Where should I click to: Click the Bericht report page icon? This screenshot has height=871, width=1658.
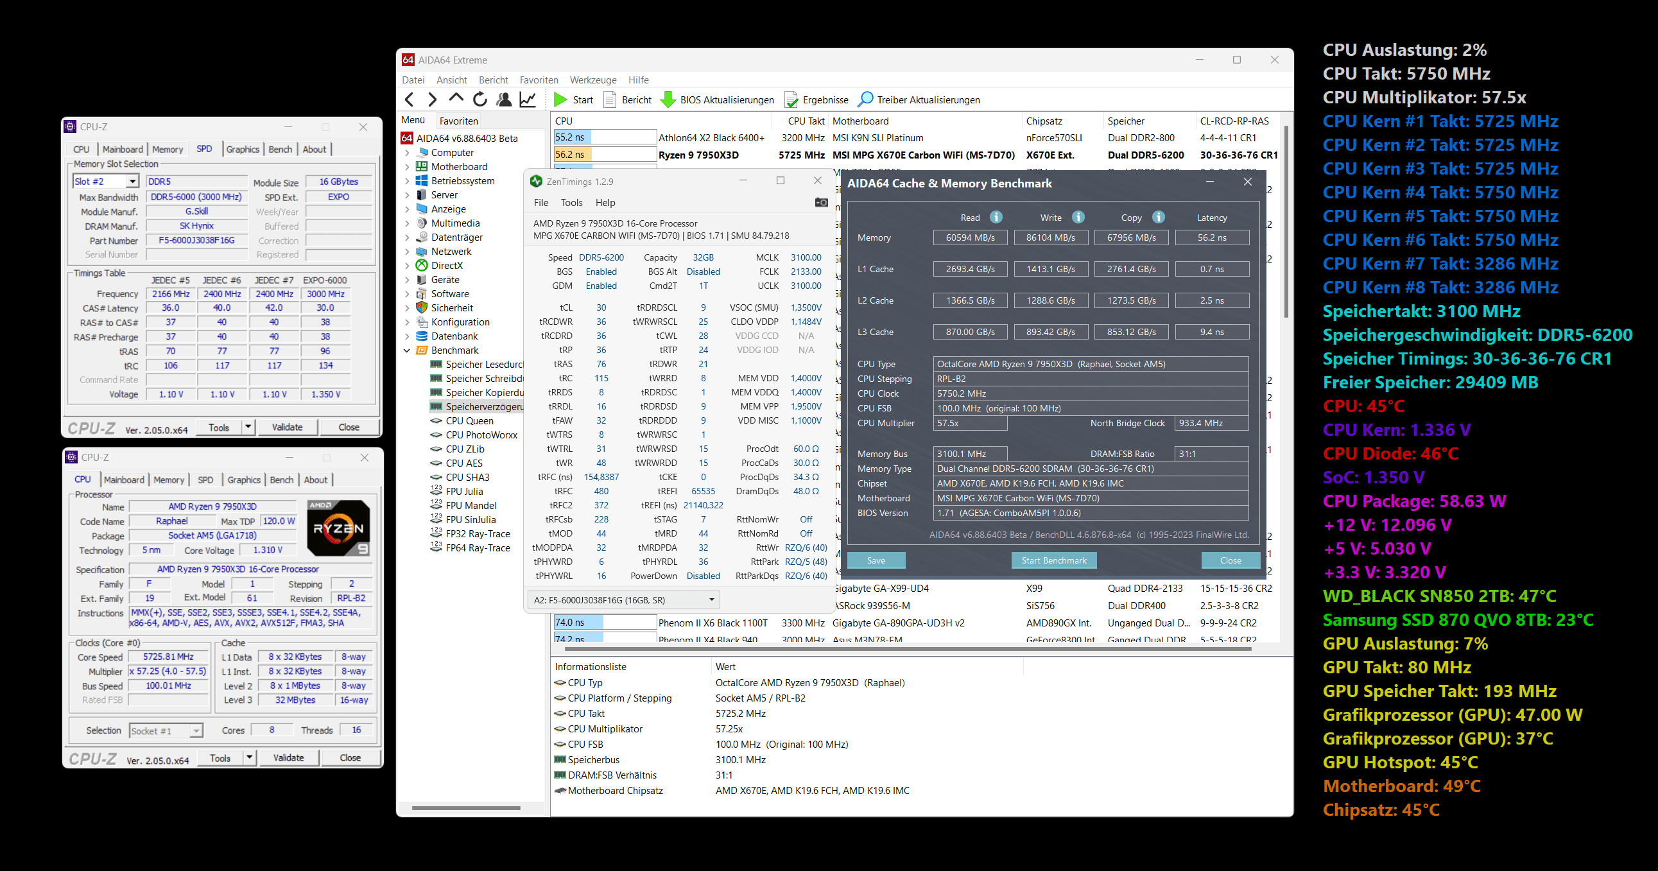pos(610,99)
